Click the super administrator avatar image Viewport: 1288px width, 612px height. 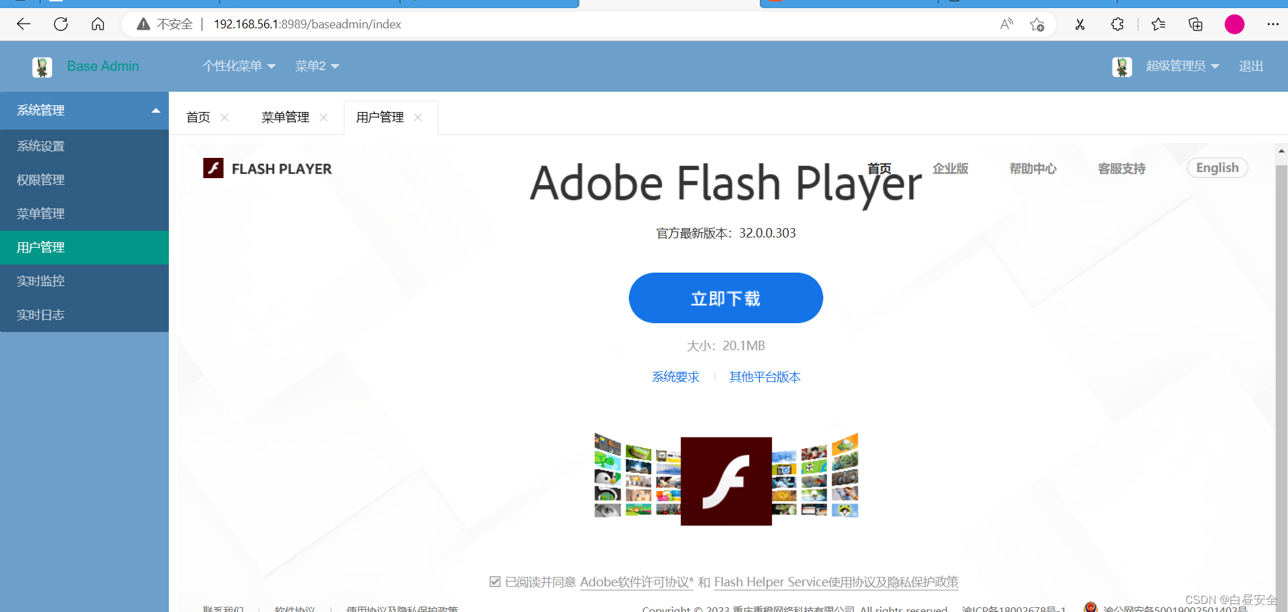(1122, 67)
